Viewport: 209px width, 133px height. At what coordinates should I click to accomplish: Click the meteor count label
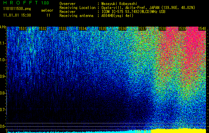pos(47,10)
